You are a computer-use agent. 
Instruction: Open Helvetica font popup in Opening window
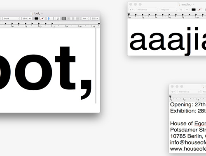[189, 92]
